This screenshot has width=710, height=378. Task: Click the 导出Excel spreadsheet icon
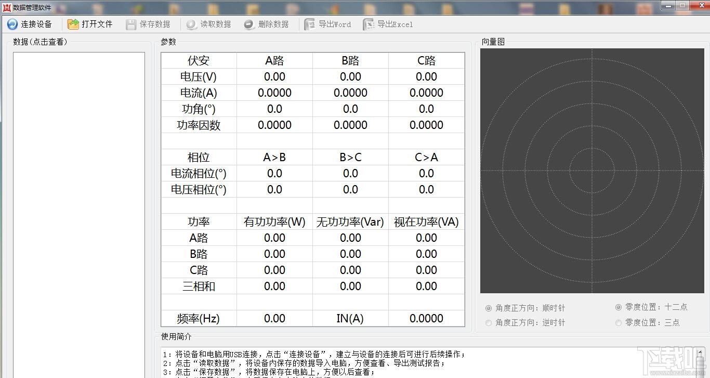pyautogui.click(x=369, y=24)
